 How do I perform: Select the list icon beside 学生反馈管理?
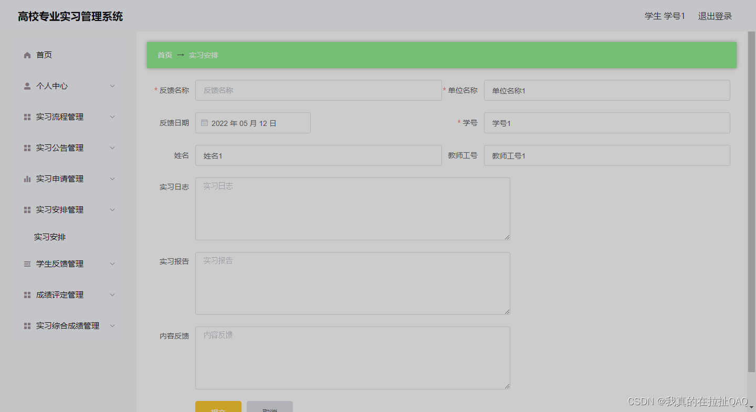point(27,263)
